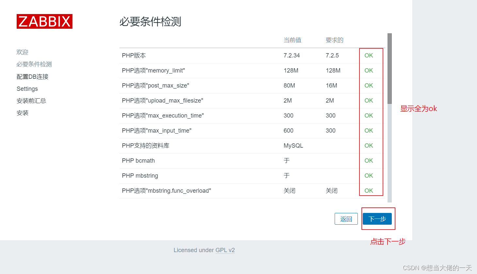Click the current value 80M
The image size is (477, 274).
289,86
